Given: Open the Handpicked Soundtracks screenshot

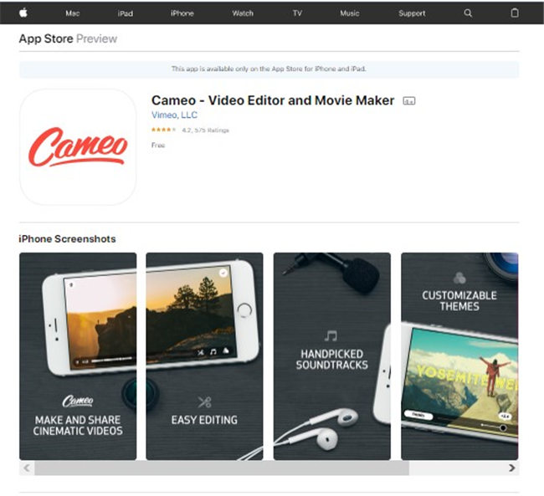Looking at the screenshot, I should [x=332, y=356].
